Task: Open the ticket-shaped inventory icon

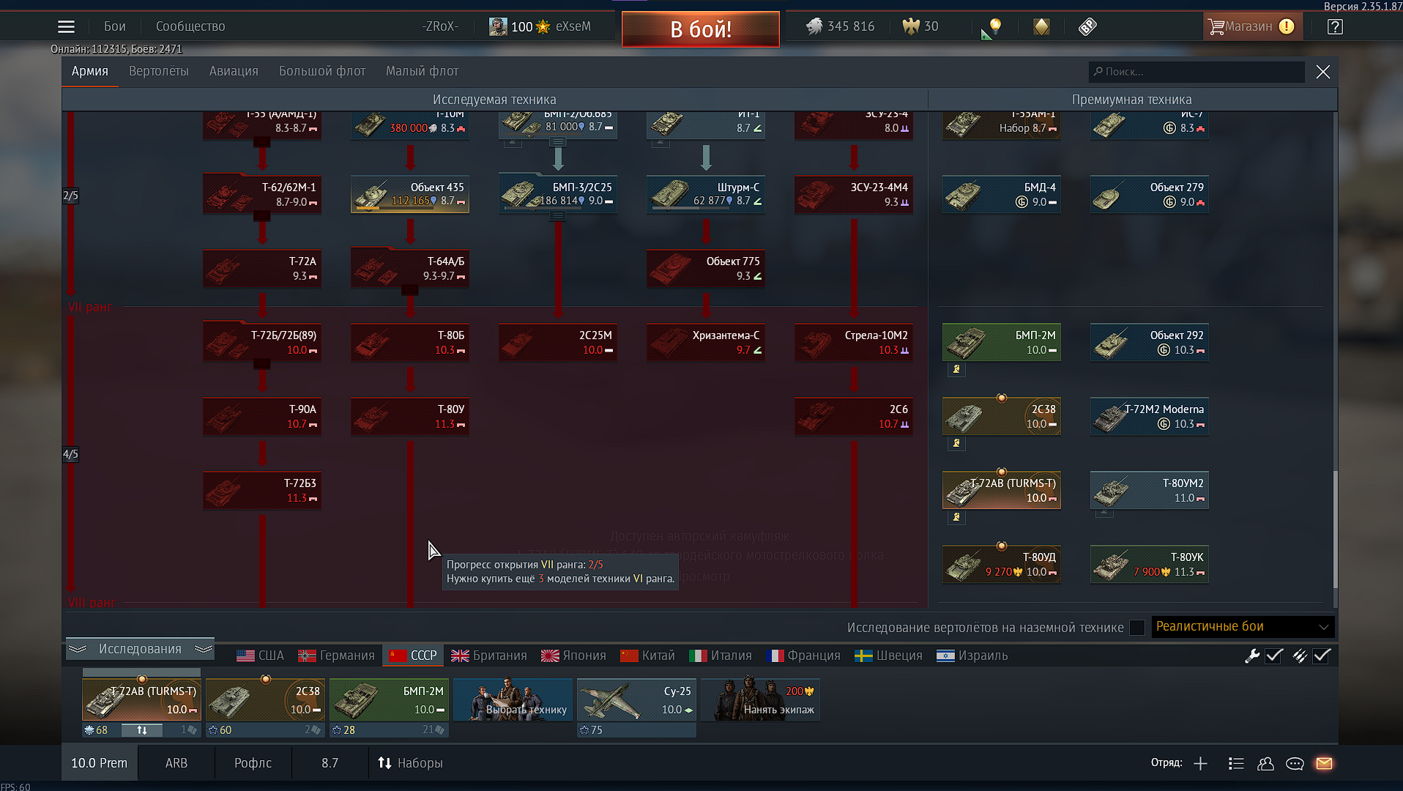Action: point(1087,26)
